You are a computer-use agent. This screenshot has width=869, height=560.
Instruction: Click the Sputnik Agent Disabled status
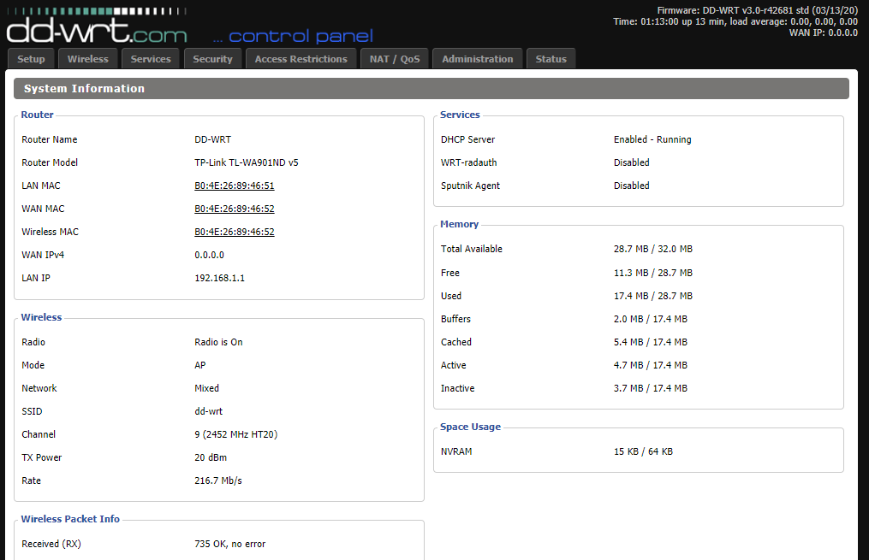[631, 186]
